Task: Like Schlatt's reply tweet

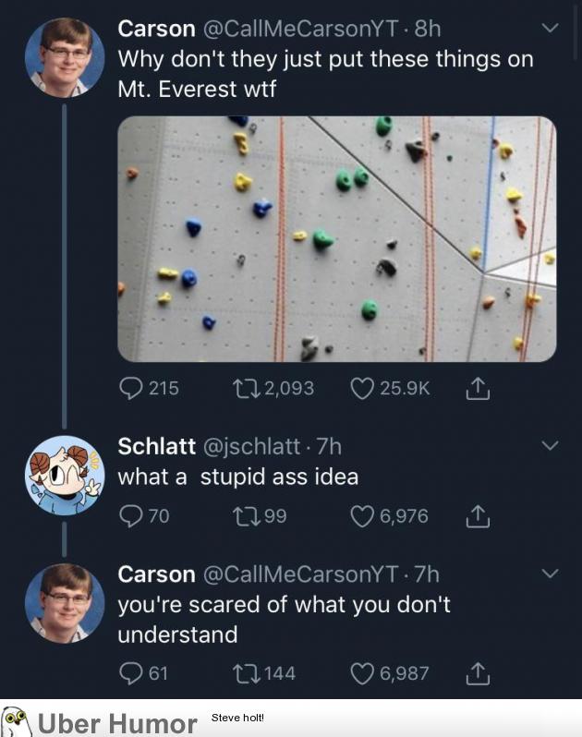Action: point(364,515)
